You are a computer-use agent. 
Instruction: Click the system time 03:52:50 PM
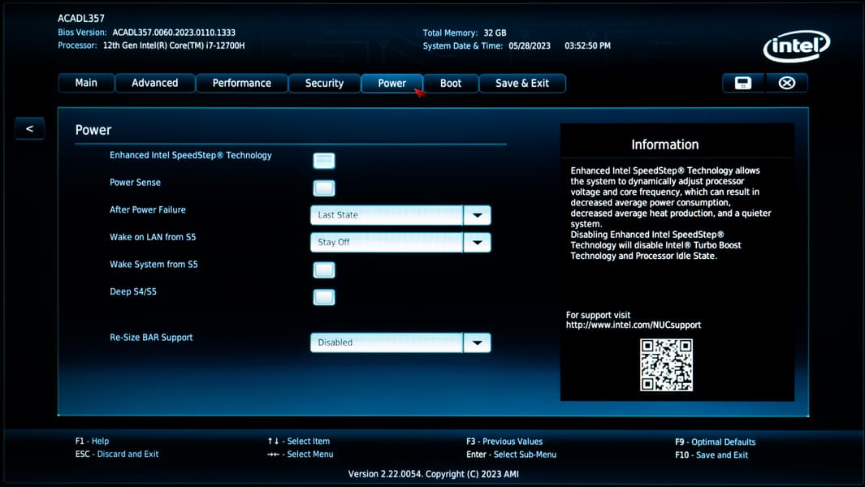point(587,45)
